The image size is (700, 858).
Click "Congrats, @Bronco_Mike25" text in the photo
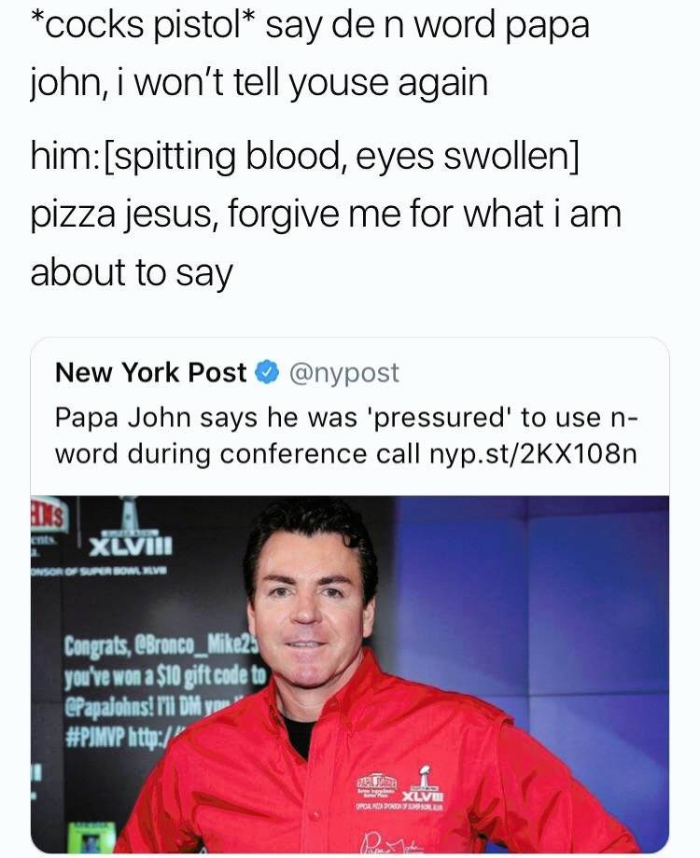click(147, 645)
